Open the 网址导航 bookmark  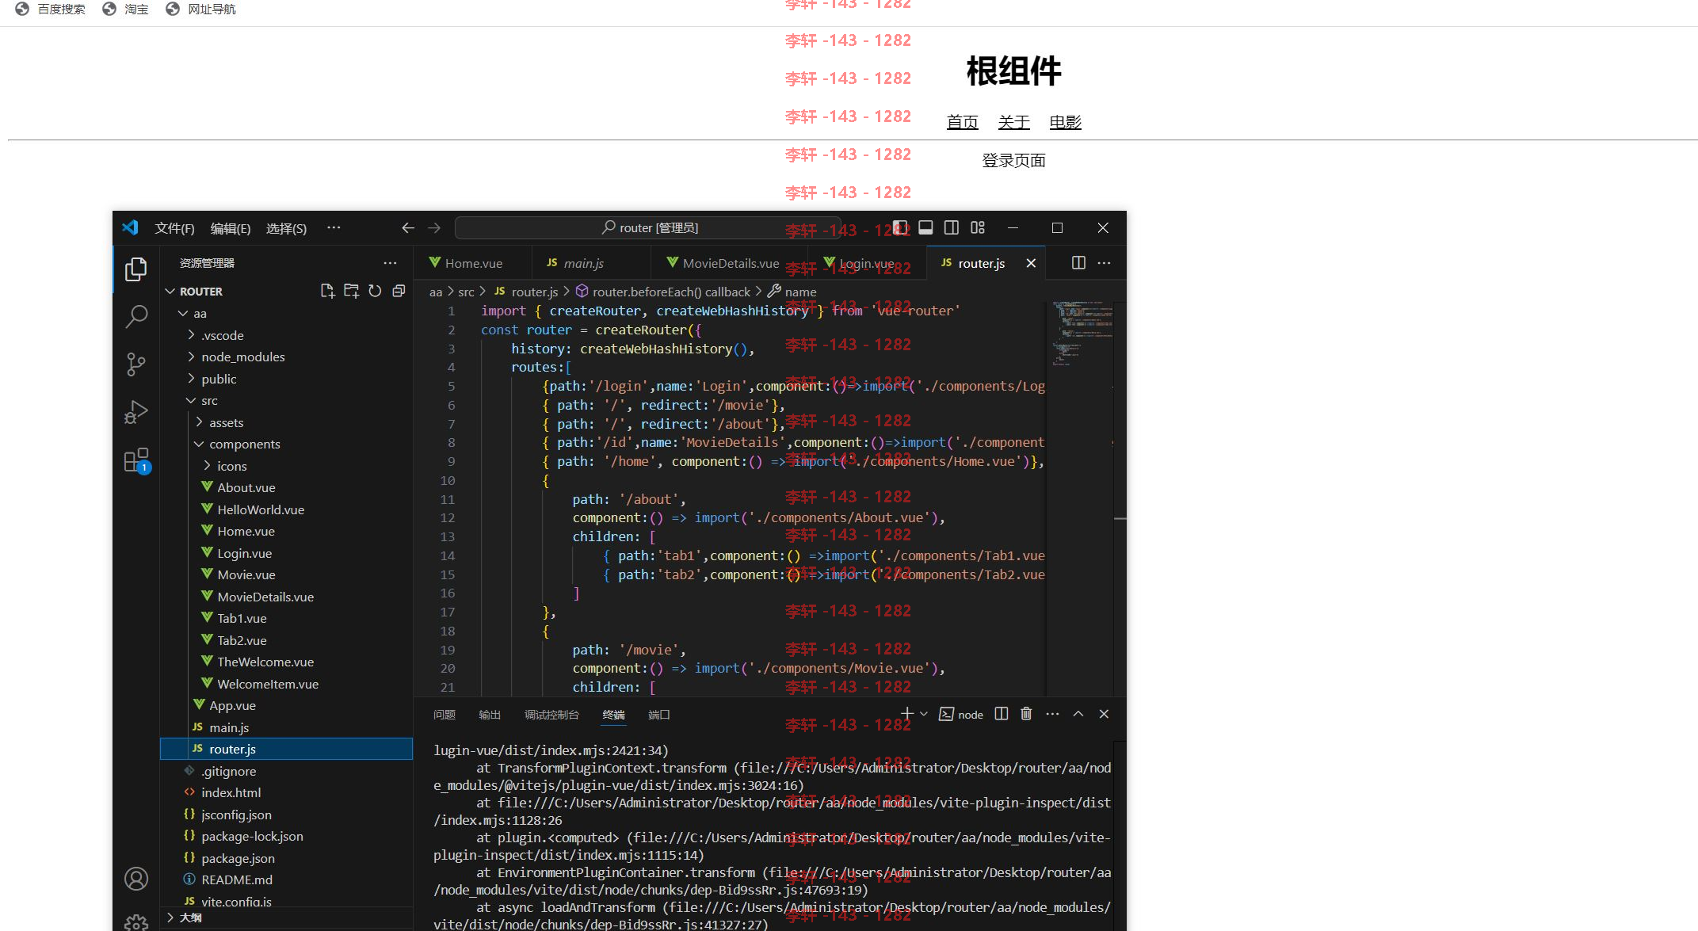pos(200,9)
